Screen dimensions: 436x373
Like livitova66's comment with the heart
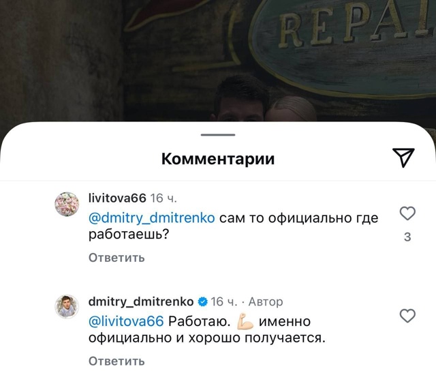click(x=407, y=213)
